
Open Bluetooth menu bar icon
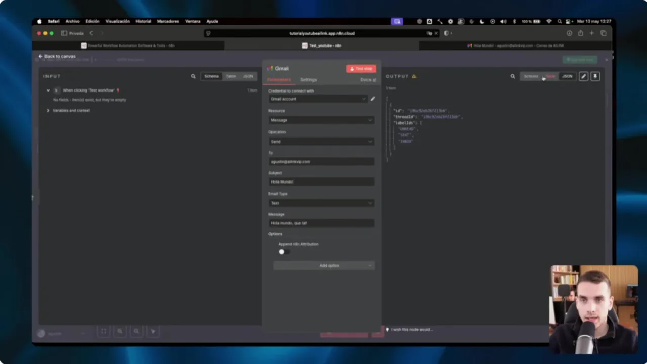coord(514,21)
